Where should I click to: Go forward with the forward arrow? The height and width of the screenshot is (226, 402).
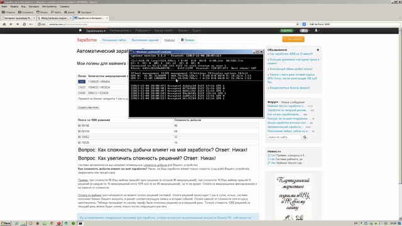click(x=17, y=24)
